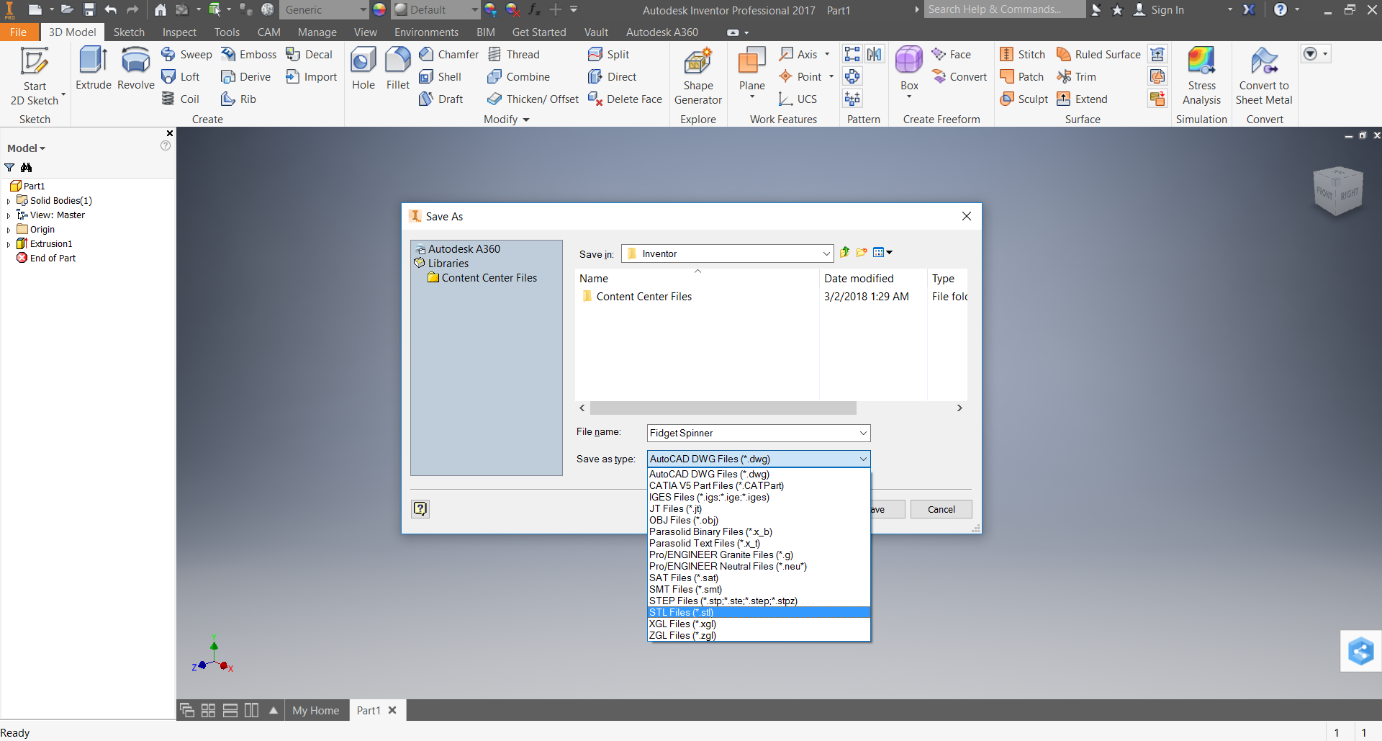
Task: Expand the Extrusion1 feature node
Action: pos(9,245)
